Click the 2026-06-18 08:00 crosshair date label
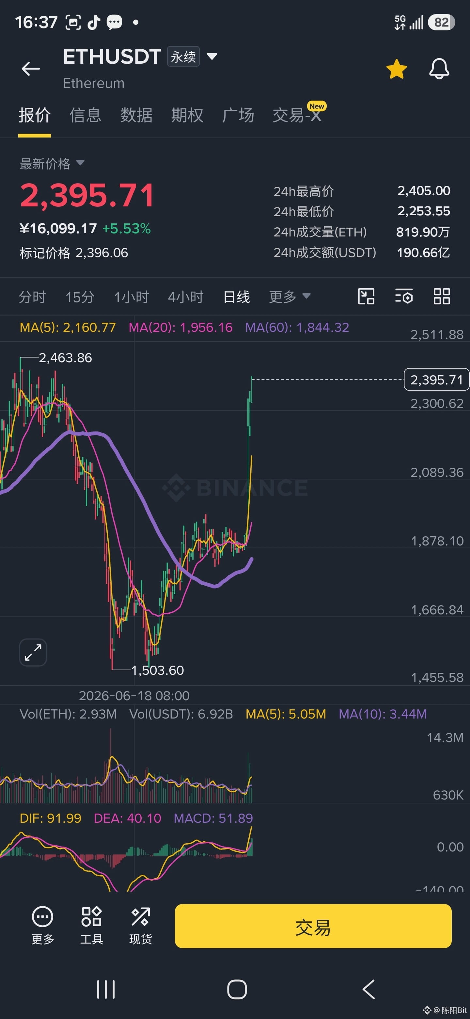The image size is (470, 1019). [x=134, y=696]
